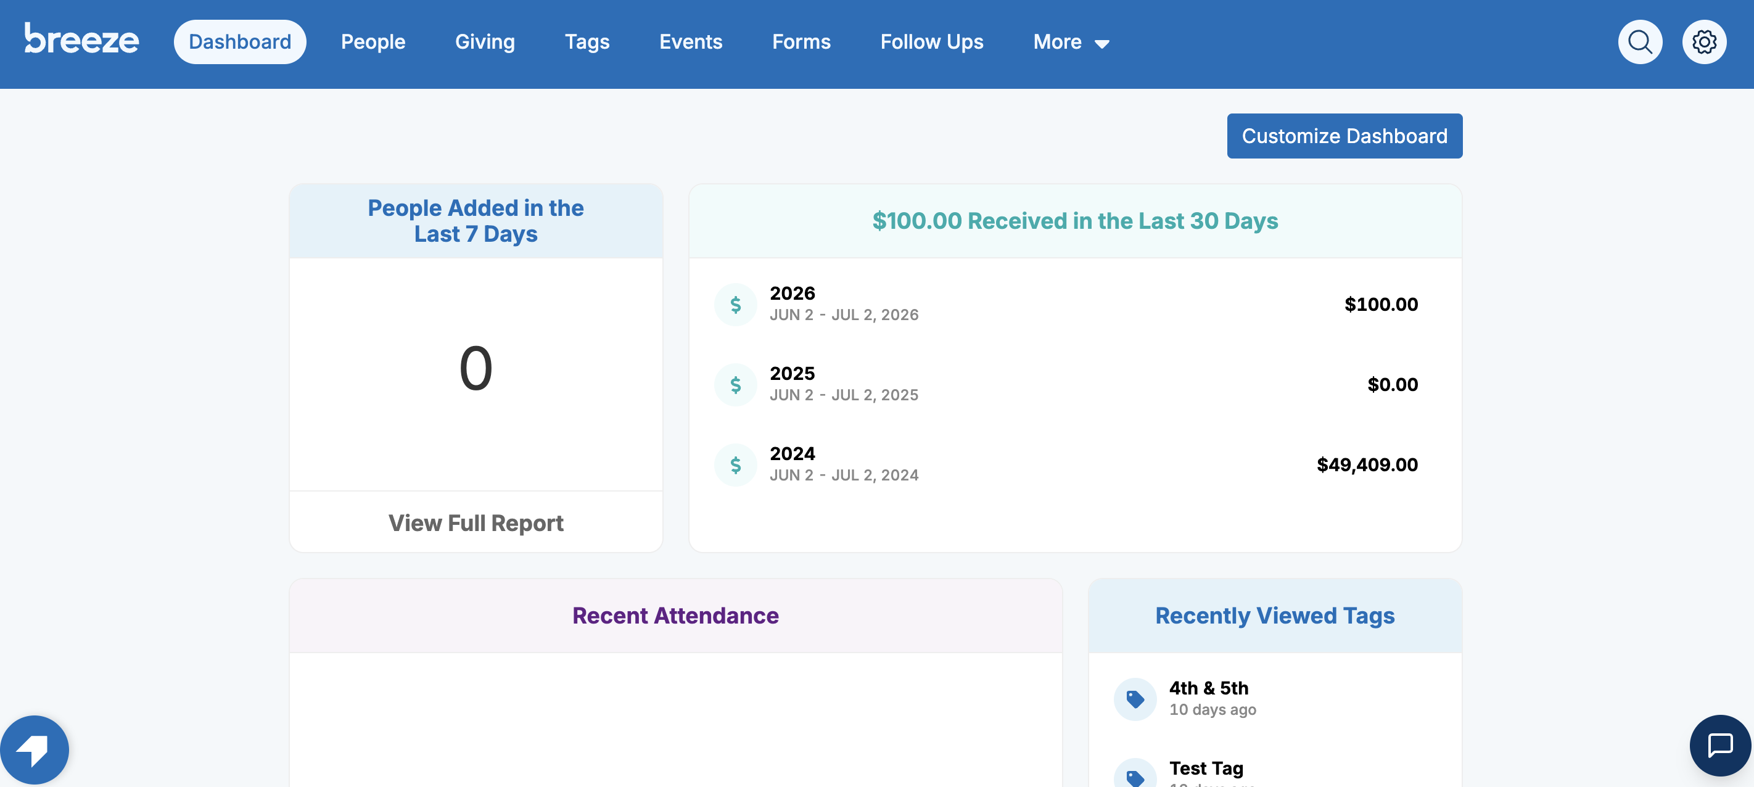Select the 2025 giving row label
Viewport: 1754px width, 787px height.
[x=792, y=374]
